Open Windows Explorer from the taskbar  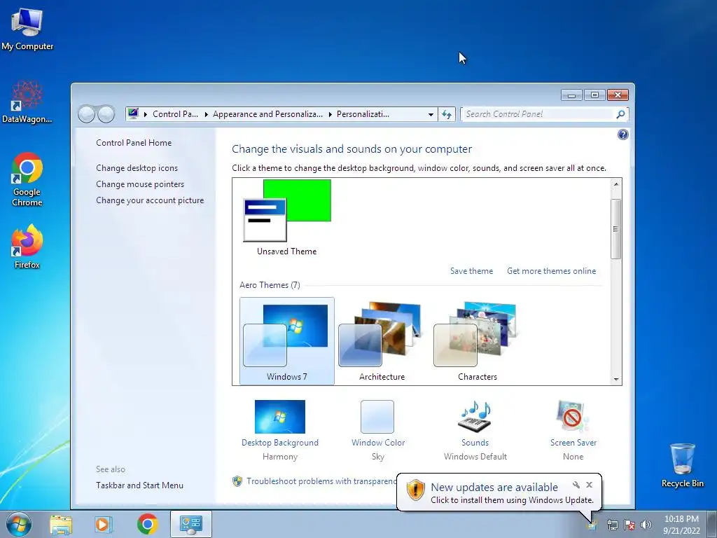pos(61,524)
